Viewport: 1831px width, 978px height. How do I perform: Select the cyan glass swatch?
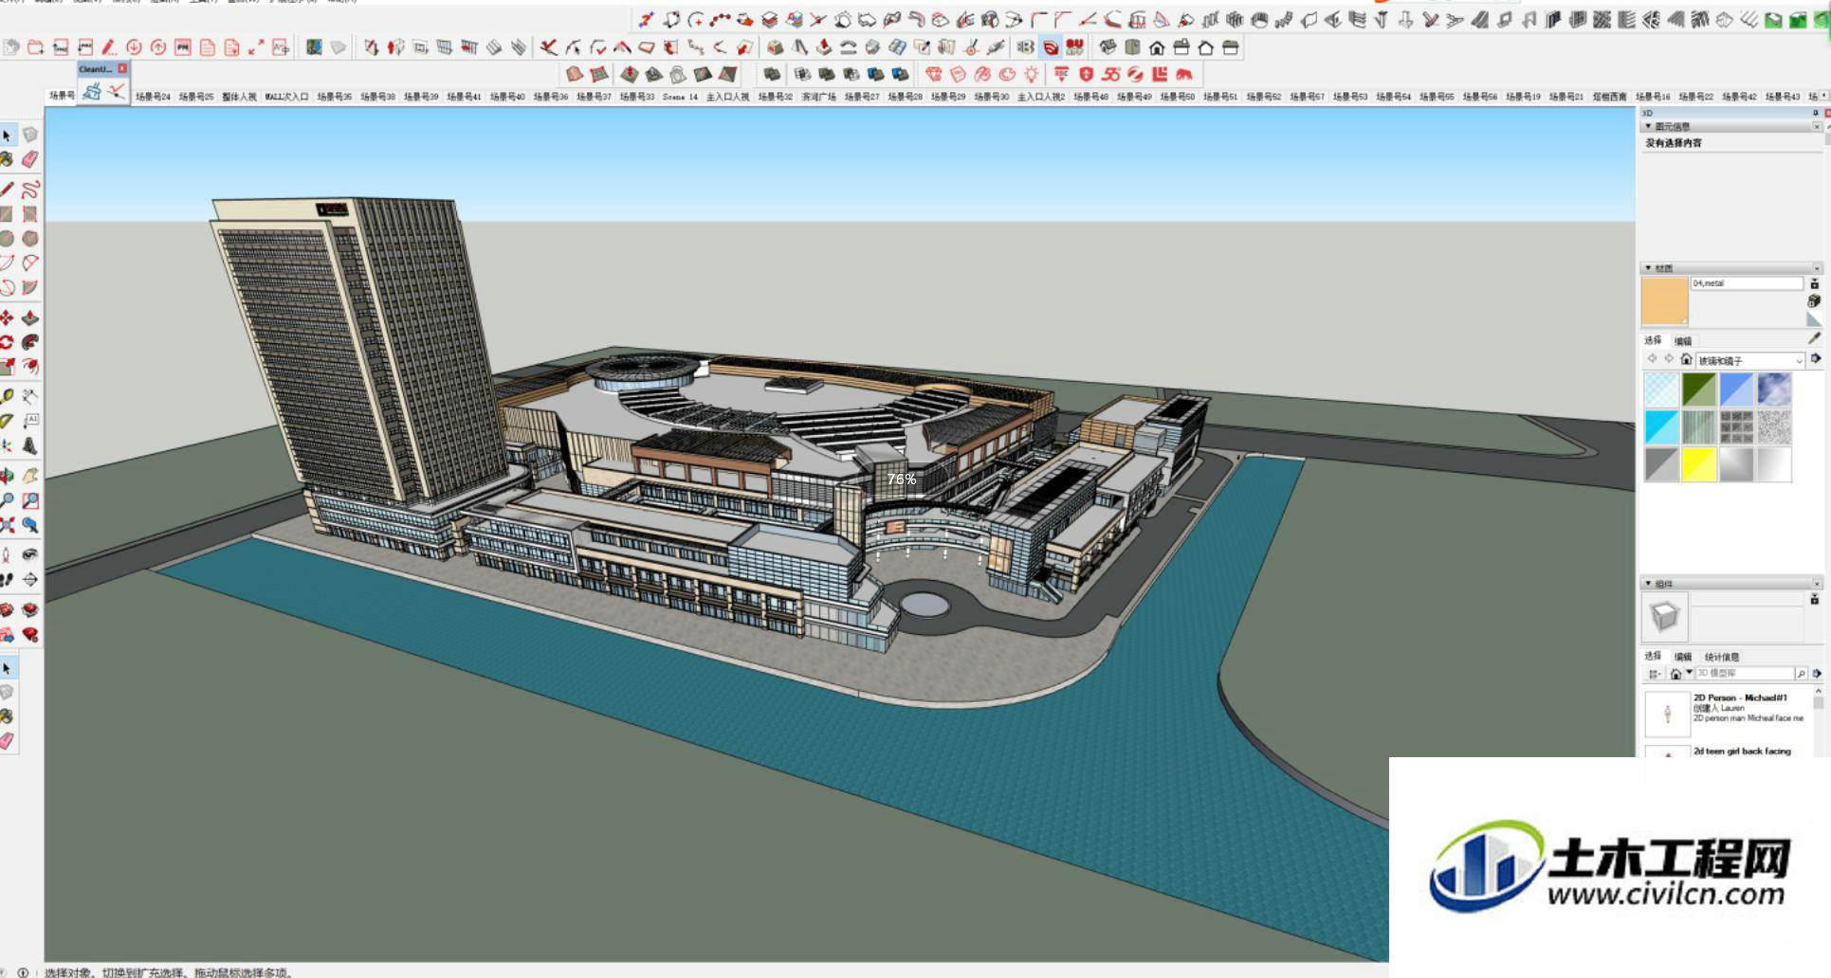1661,426
